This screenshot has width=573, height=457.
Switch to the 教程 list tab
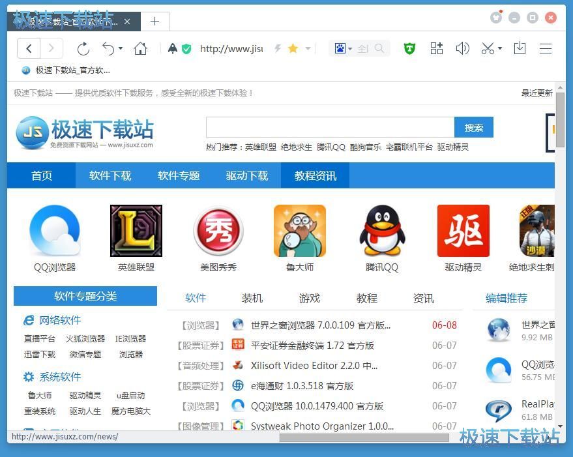(367, 299)
